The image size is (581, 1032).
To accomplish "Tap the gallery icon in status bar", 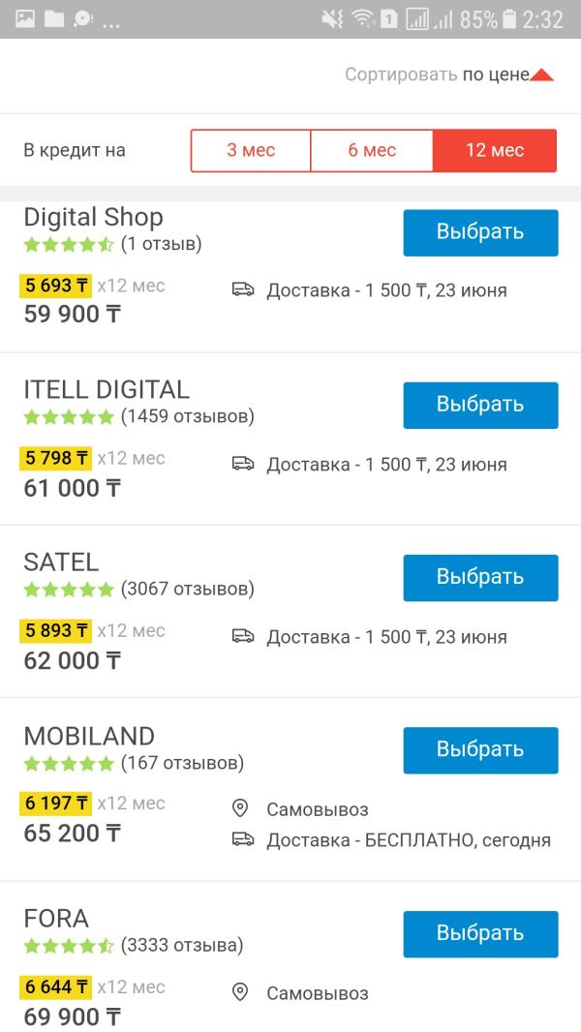I will 25,19.
